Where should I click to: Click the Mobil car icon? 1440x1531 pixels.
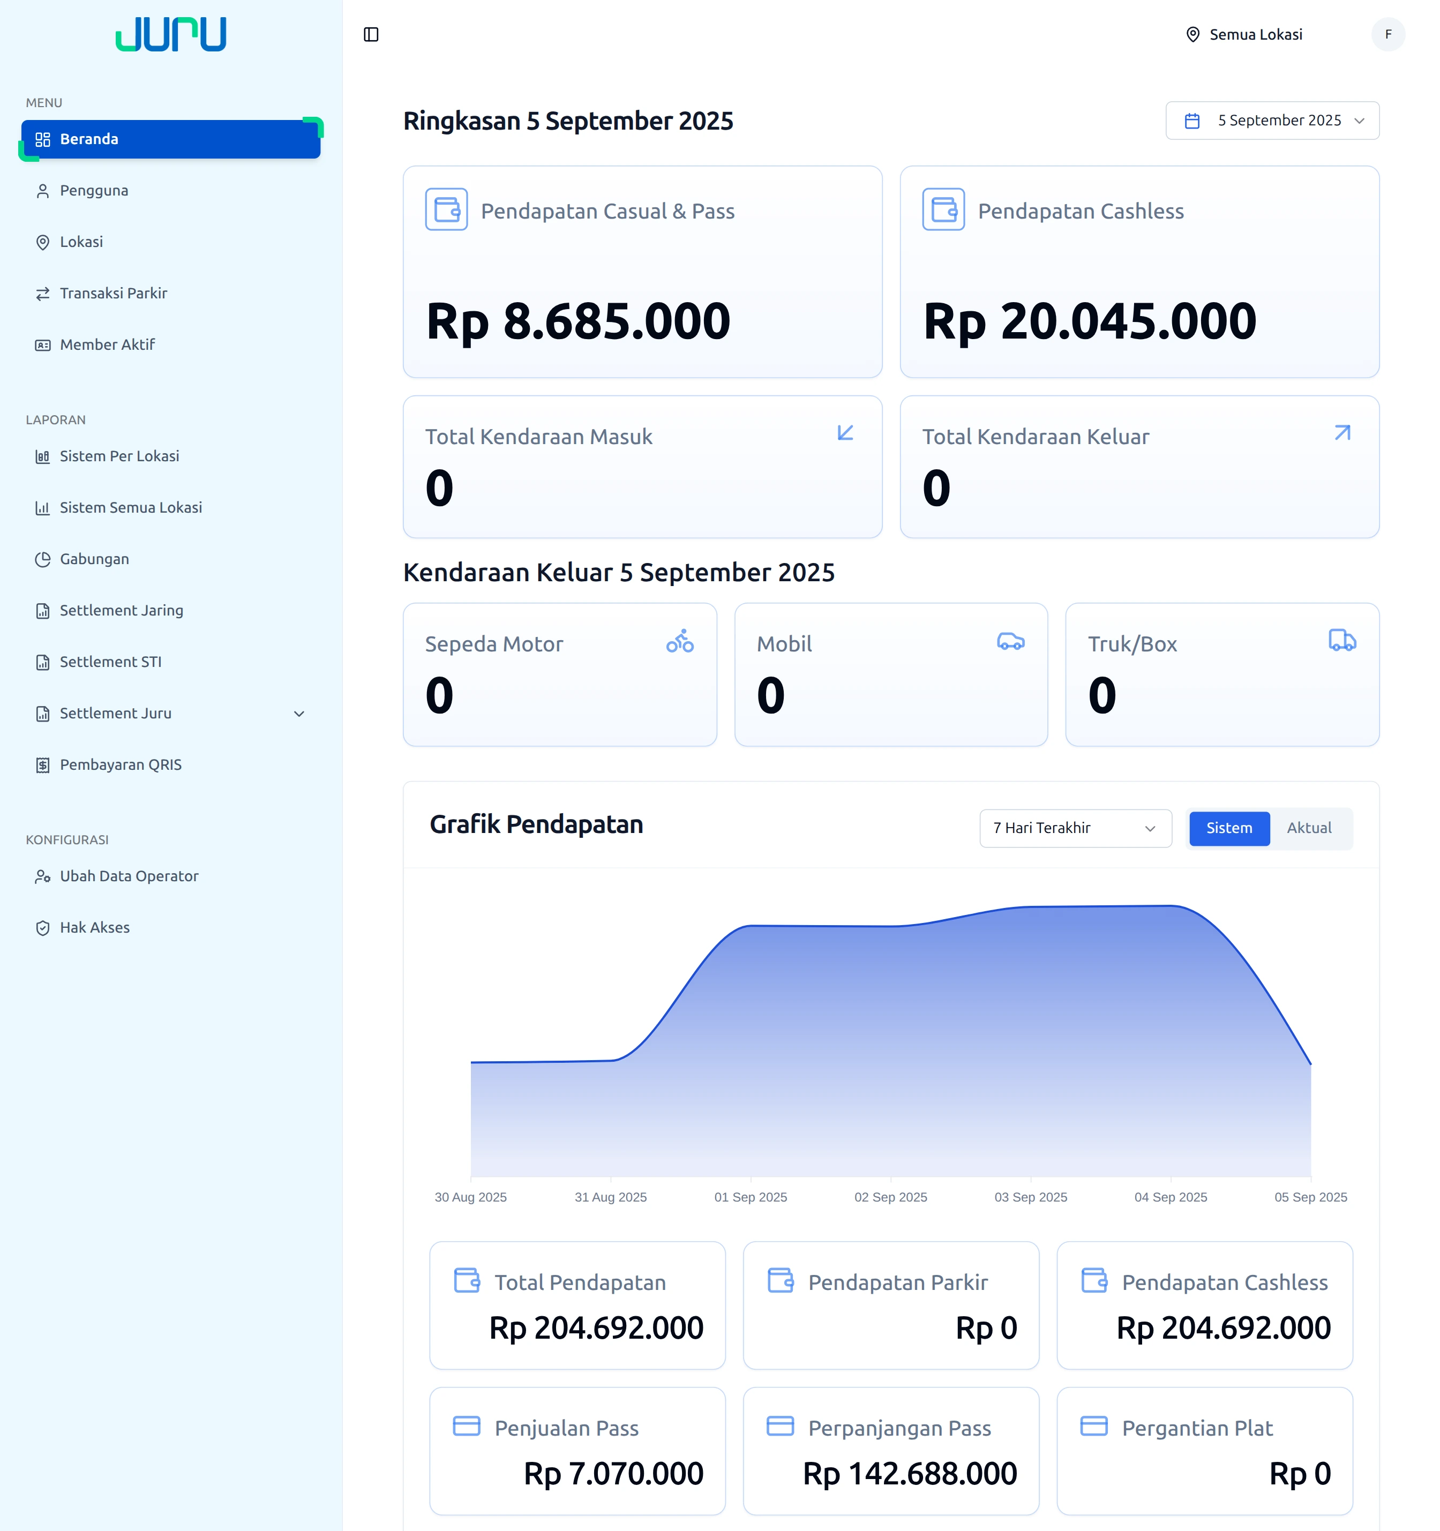click(1010, 641)
